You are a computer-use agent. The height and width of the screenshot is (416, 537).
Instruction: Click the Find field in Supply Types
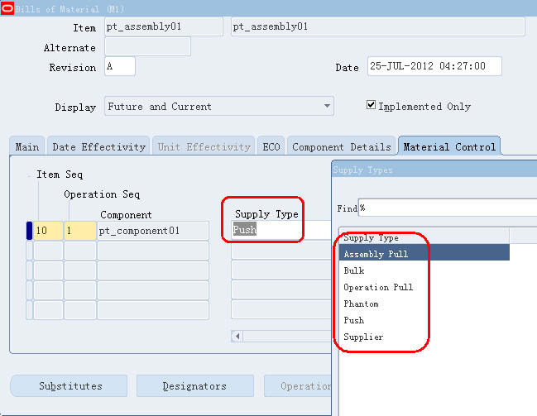448,208
